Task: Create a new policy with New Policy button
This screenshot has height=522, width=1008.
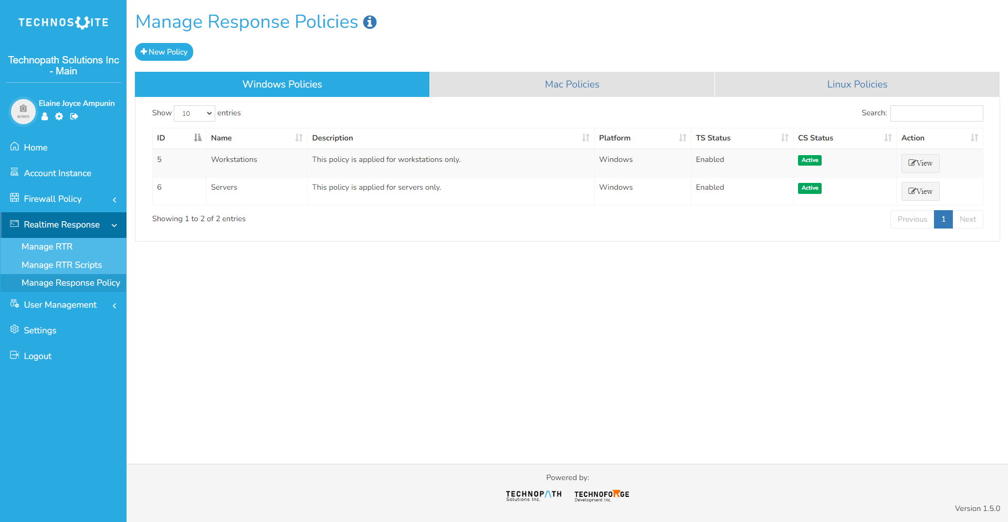Action: [164, 52]
